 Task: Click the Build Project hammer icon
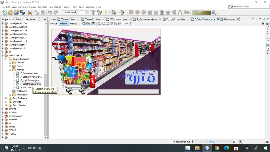pyautogui.click(x=93, y=12)
